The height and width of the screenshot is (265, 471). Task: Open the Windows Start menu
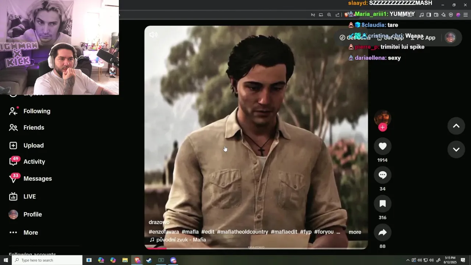(x=6, y=260)
